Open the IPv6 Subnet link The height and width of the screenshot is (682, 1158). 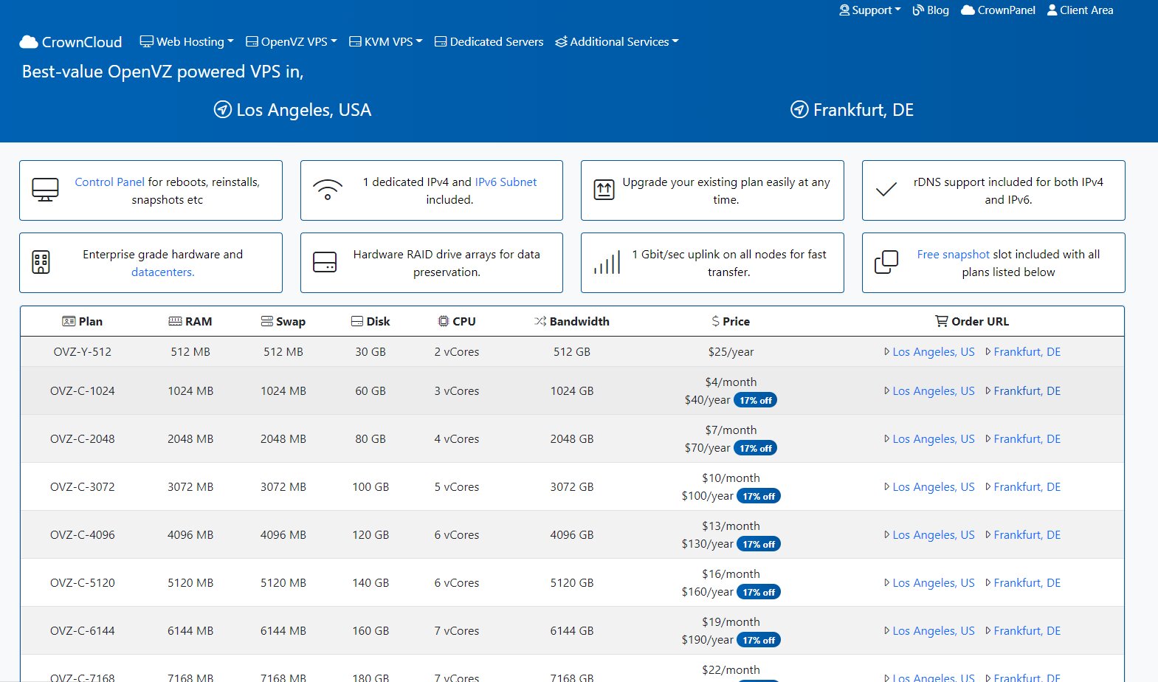506,182
